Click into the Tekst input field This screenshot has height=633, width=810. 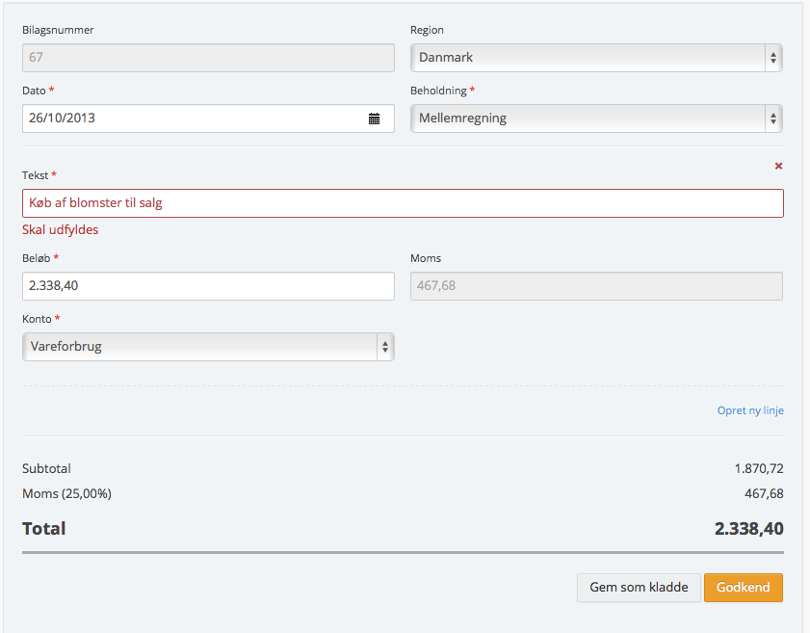pyautogui.click(x=403, y=203)
